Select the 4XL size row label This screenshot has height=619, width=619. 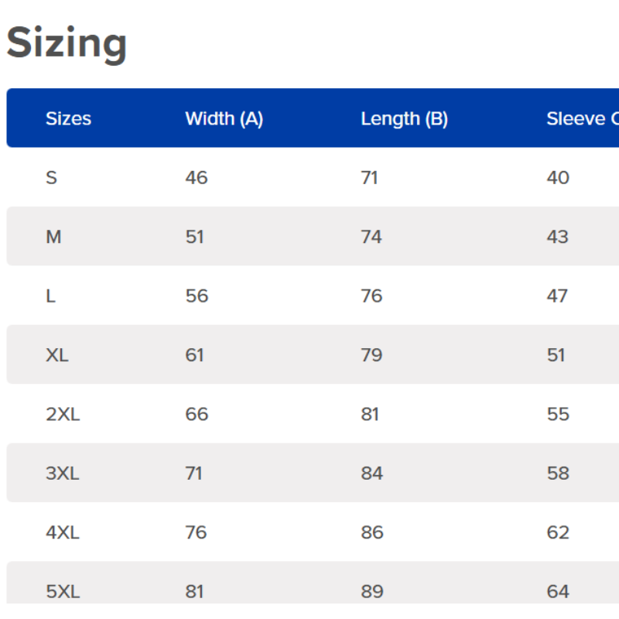point(63,532)
